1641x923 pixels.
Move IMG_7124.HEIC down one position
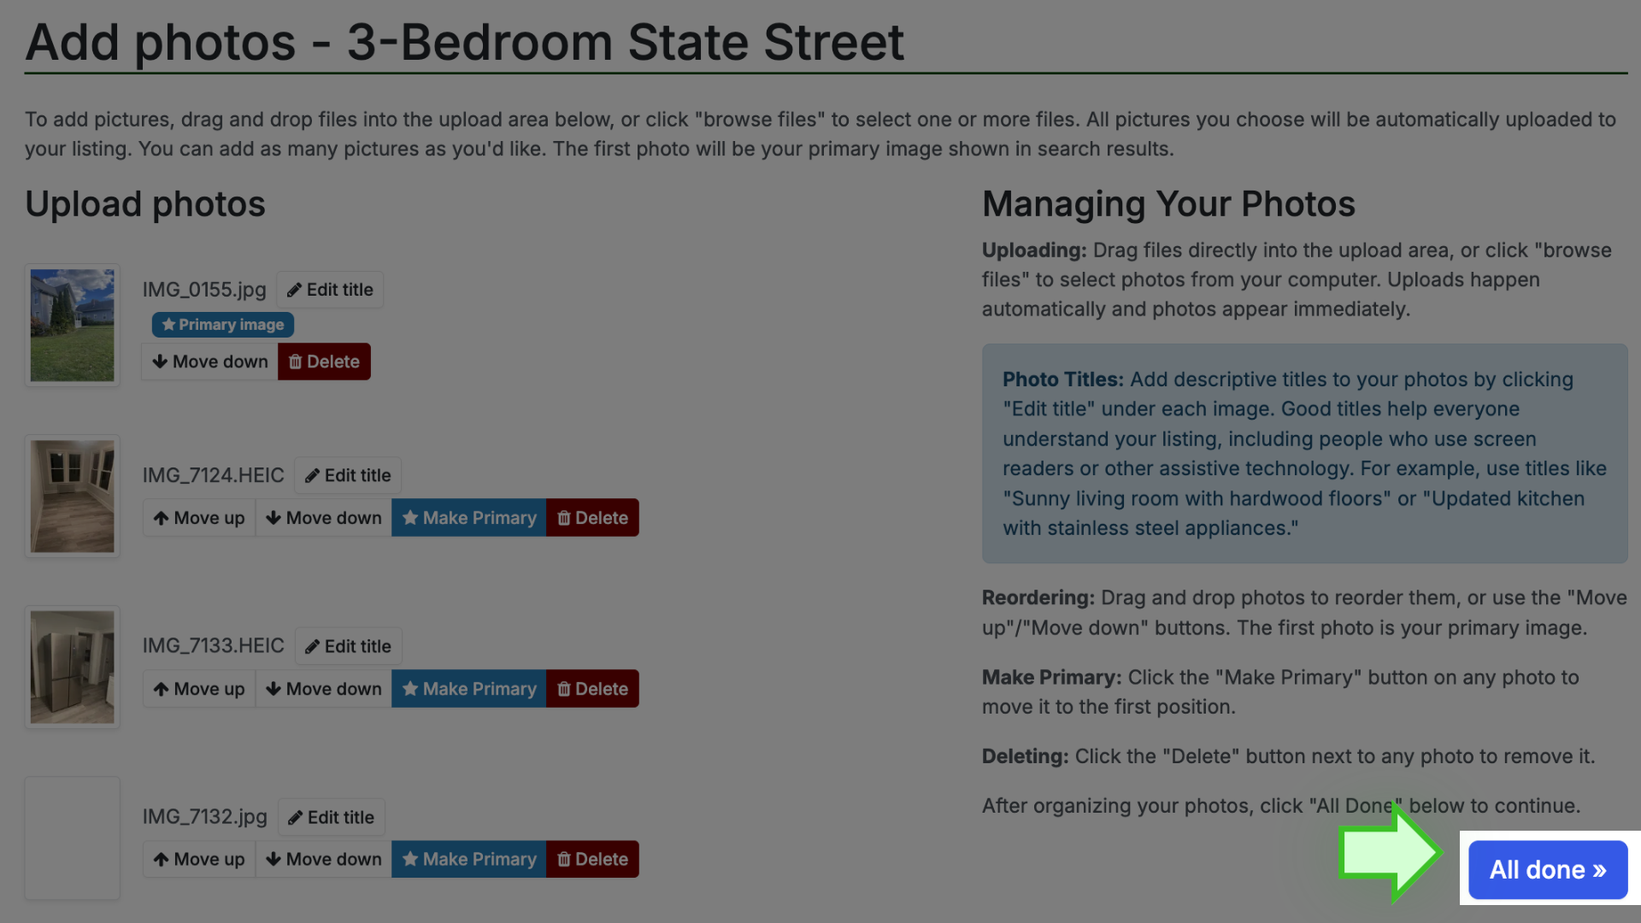click(324, 518)
